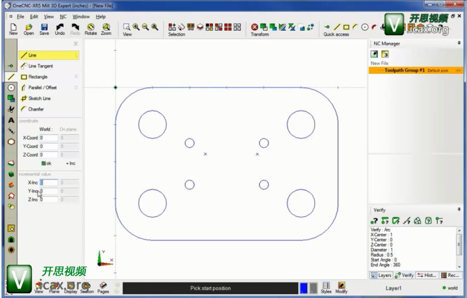This screenshot has height=298, width=467.
Task: Click the Verify panel scrollbar down arrow
Action: pos(459,267)
